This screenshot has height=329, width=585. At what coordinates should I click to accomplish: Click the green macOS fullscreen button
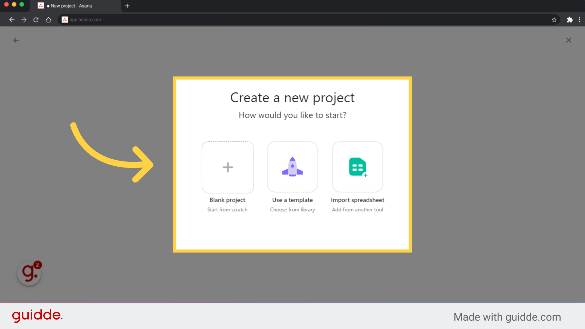[x=22, y=5]
